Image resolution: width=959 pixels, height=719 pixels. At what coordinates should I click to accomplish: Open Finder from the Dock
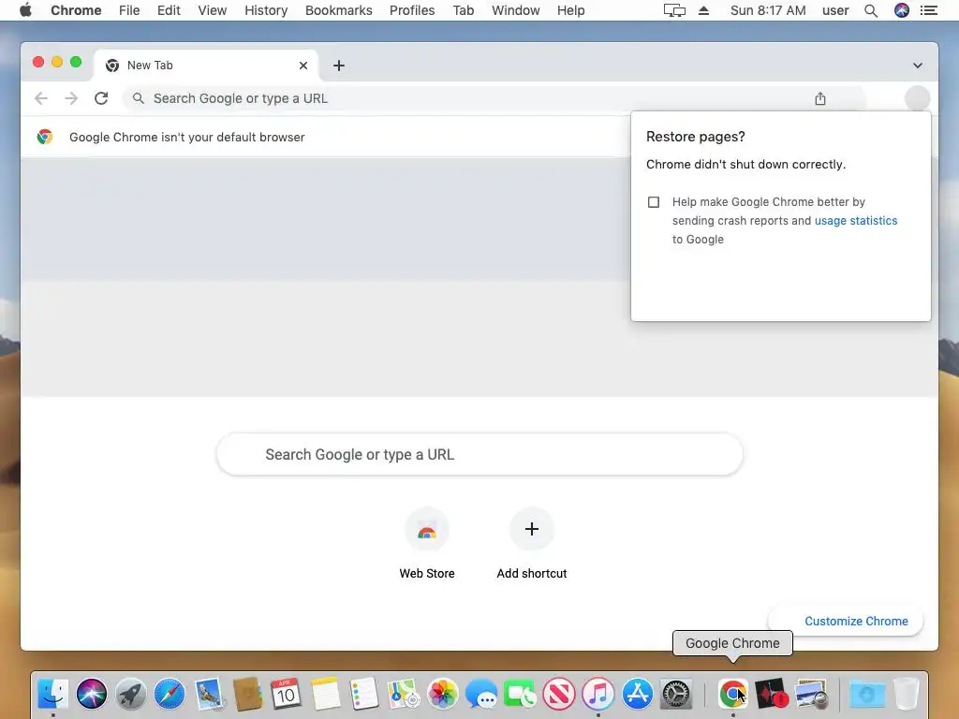53,694
